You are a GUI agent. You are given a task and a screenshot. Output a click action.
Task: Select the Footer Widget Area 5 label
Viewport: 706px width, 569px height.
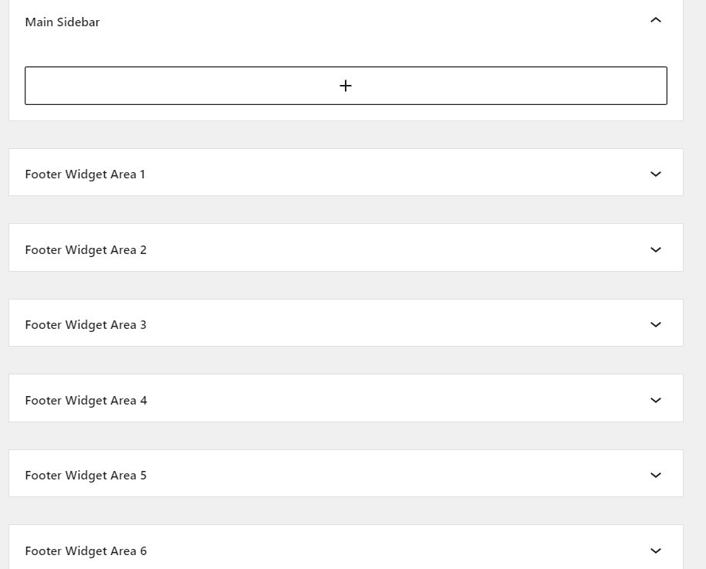(x=86, y=476)
